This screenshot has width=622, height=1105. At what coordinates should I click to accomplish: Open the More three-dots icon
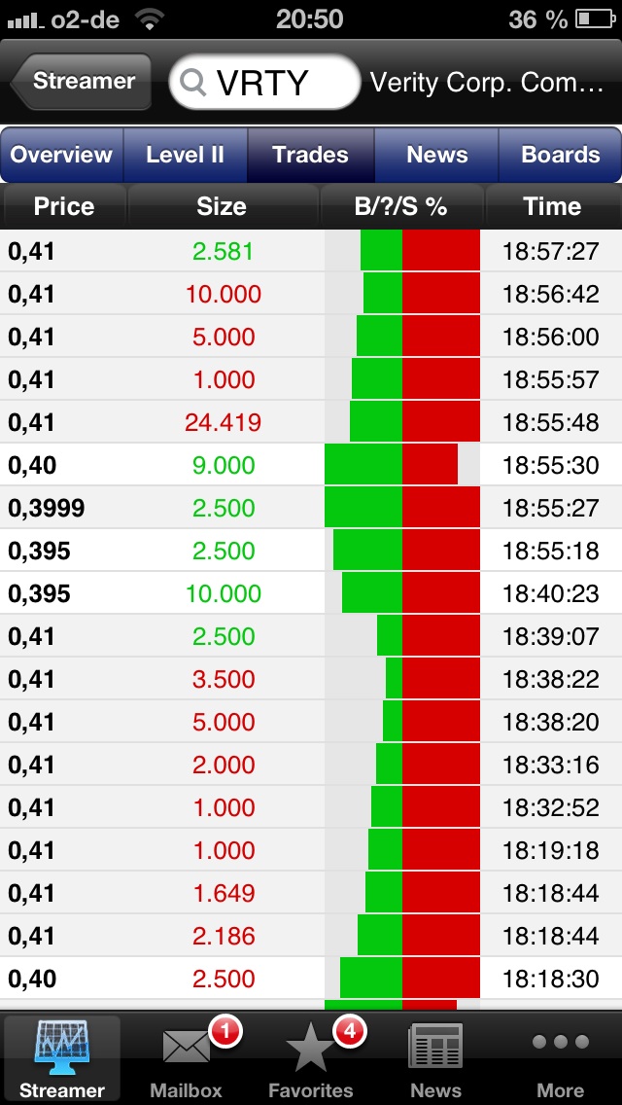tap(560, 1043)
